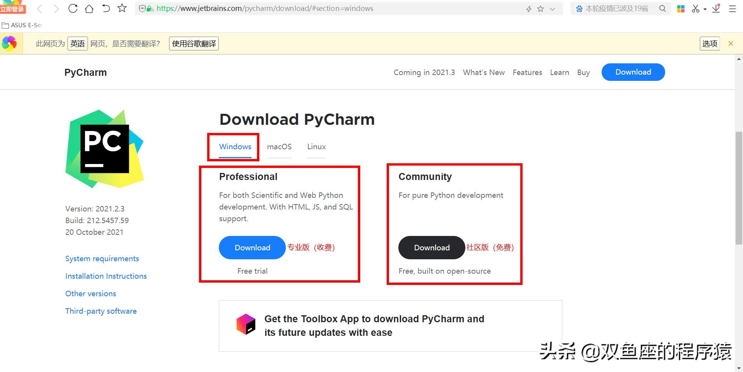Image resolution: width=743 pixels, height=372 pixels.
Task: Open What's New nav item
Action: (484, 72)
